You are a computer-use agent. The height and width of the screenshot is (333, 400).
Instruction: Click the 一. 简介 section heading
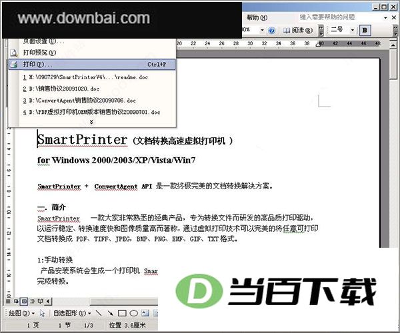51,207
